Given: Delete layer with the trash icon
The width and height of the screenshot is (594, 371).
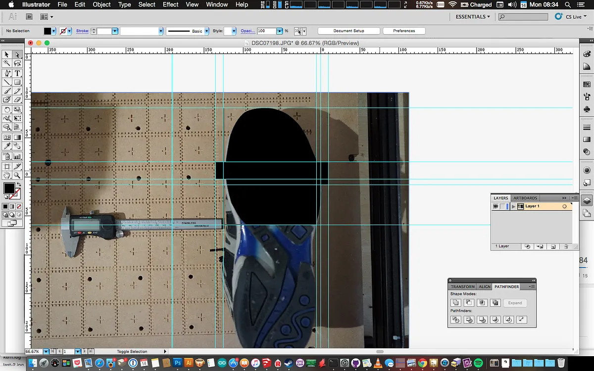Looking at the screenshot, I should point(566,246).
